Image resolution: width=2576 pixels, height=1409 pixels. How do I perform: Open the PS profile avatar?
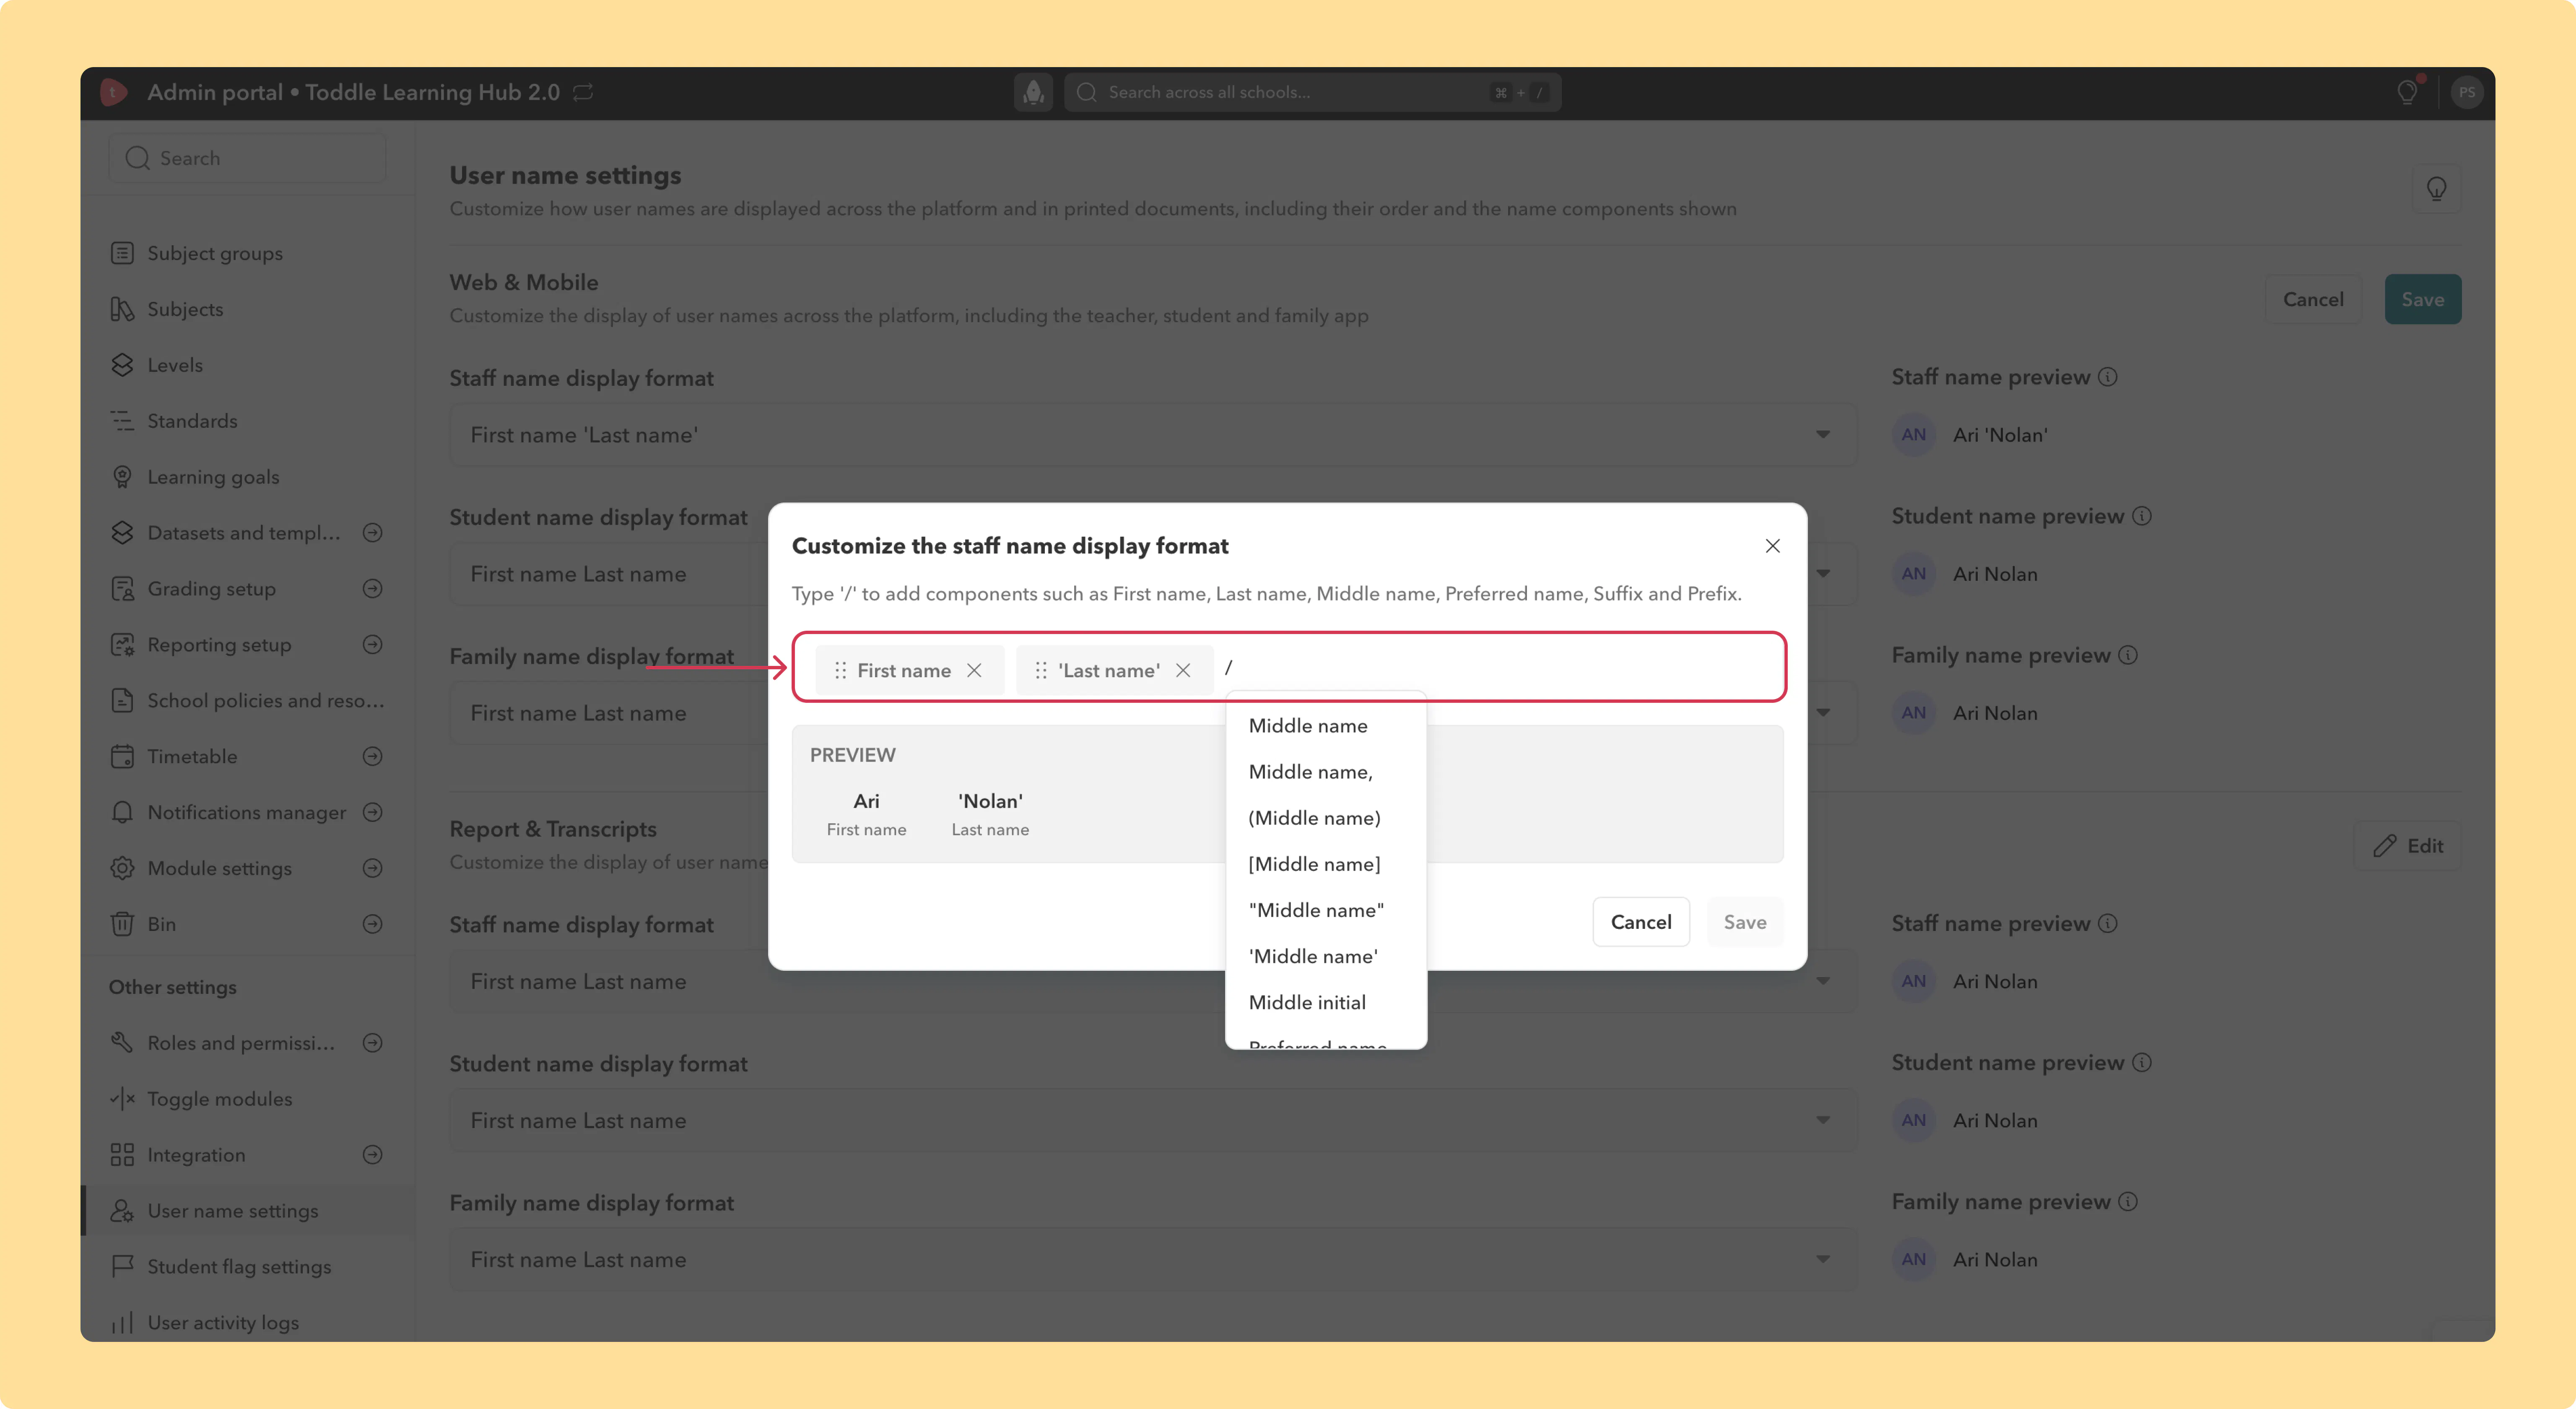(x=2467, y=92)
